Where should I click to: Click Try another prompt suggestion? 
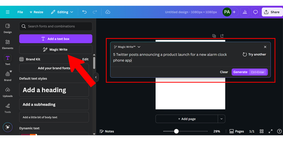(254, 55)
